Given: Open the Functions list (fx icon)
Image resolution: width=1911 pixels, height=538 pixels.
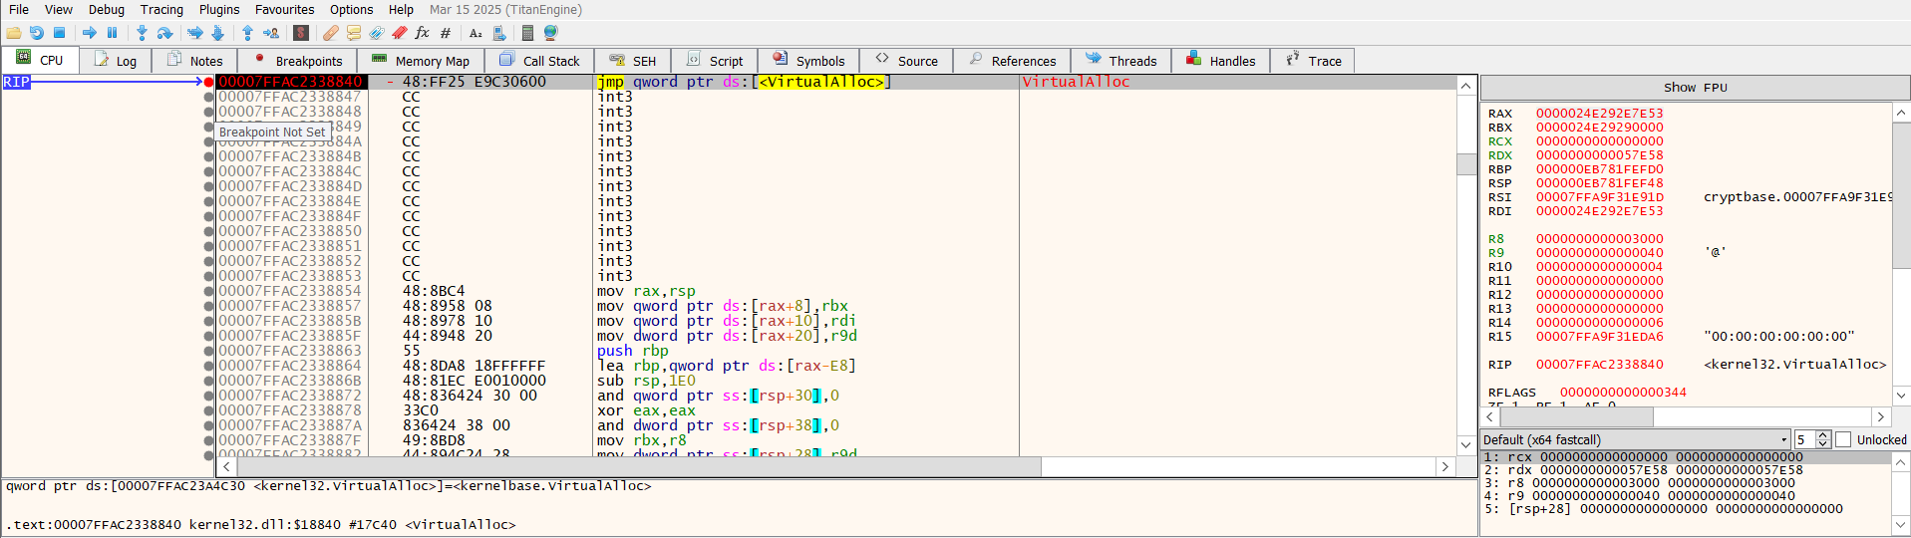Looking at the screenshot, I should tap(423, 33).
